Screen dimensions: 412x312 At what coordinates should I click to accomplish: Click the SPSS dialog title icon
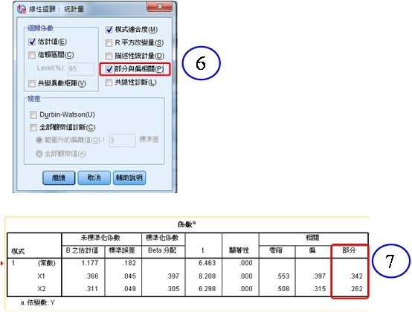point(22,9)
